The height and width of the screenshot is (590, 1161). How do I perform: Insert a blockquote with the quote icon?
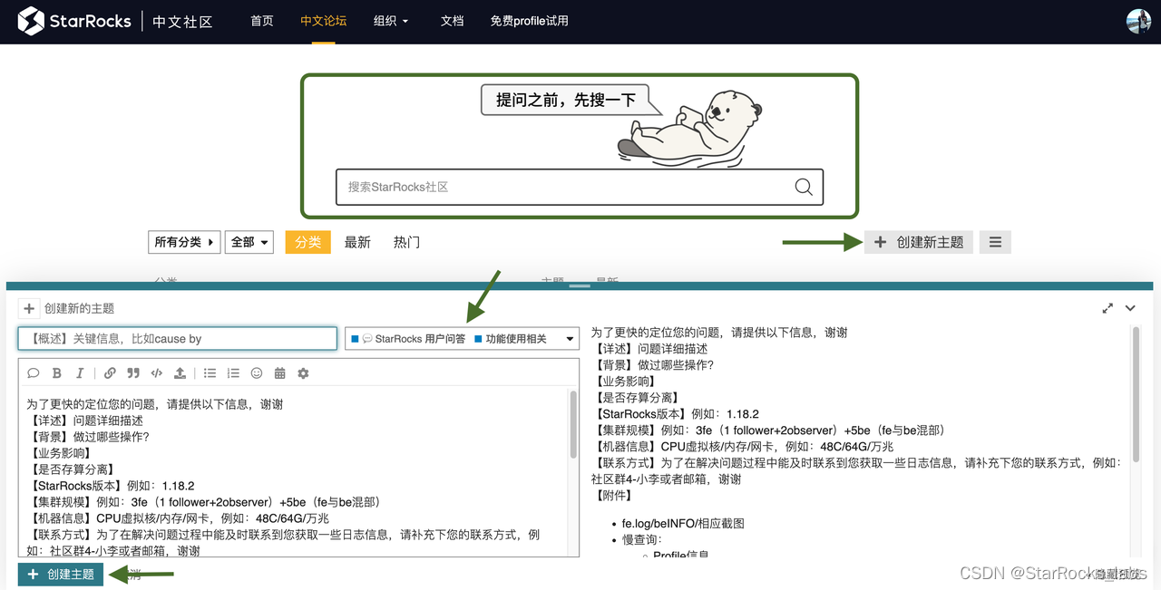133,372
